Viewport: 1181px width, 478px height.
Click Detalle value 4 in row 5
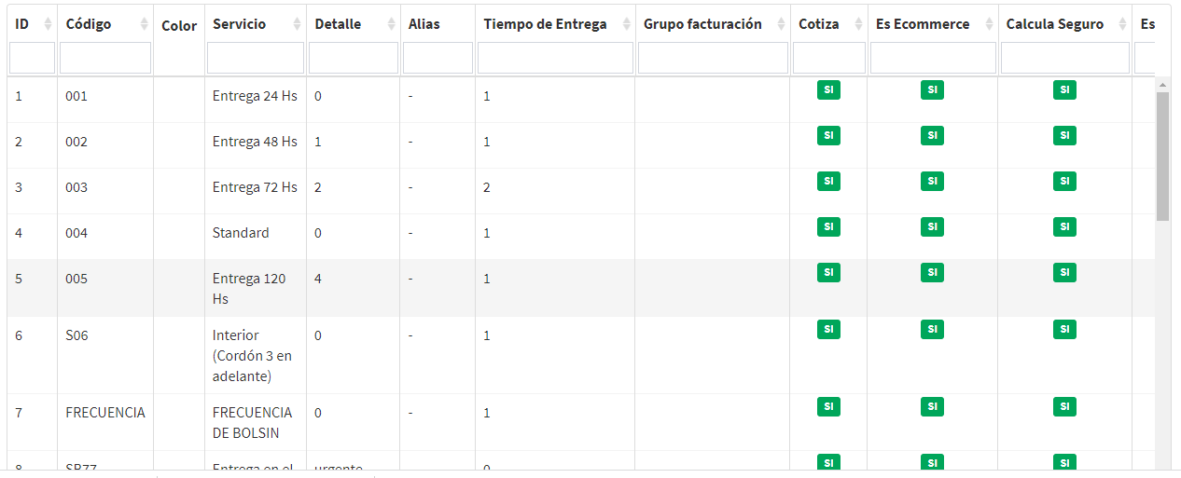pyautogui.click(x=318, y=279)
